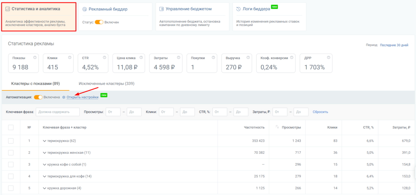The image size is (416, 195).
Task: Click the Логи биддера clock icon
Action: point(238,9)
